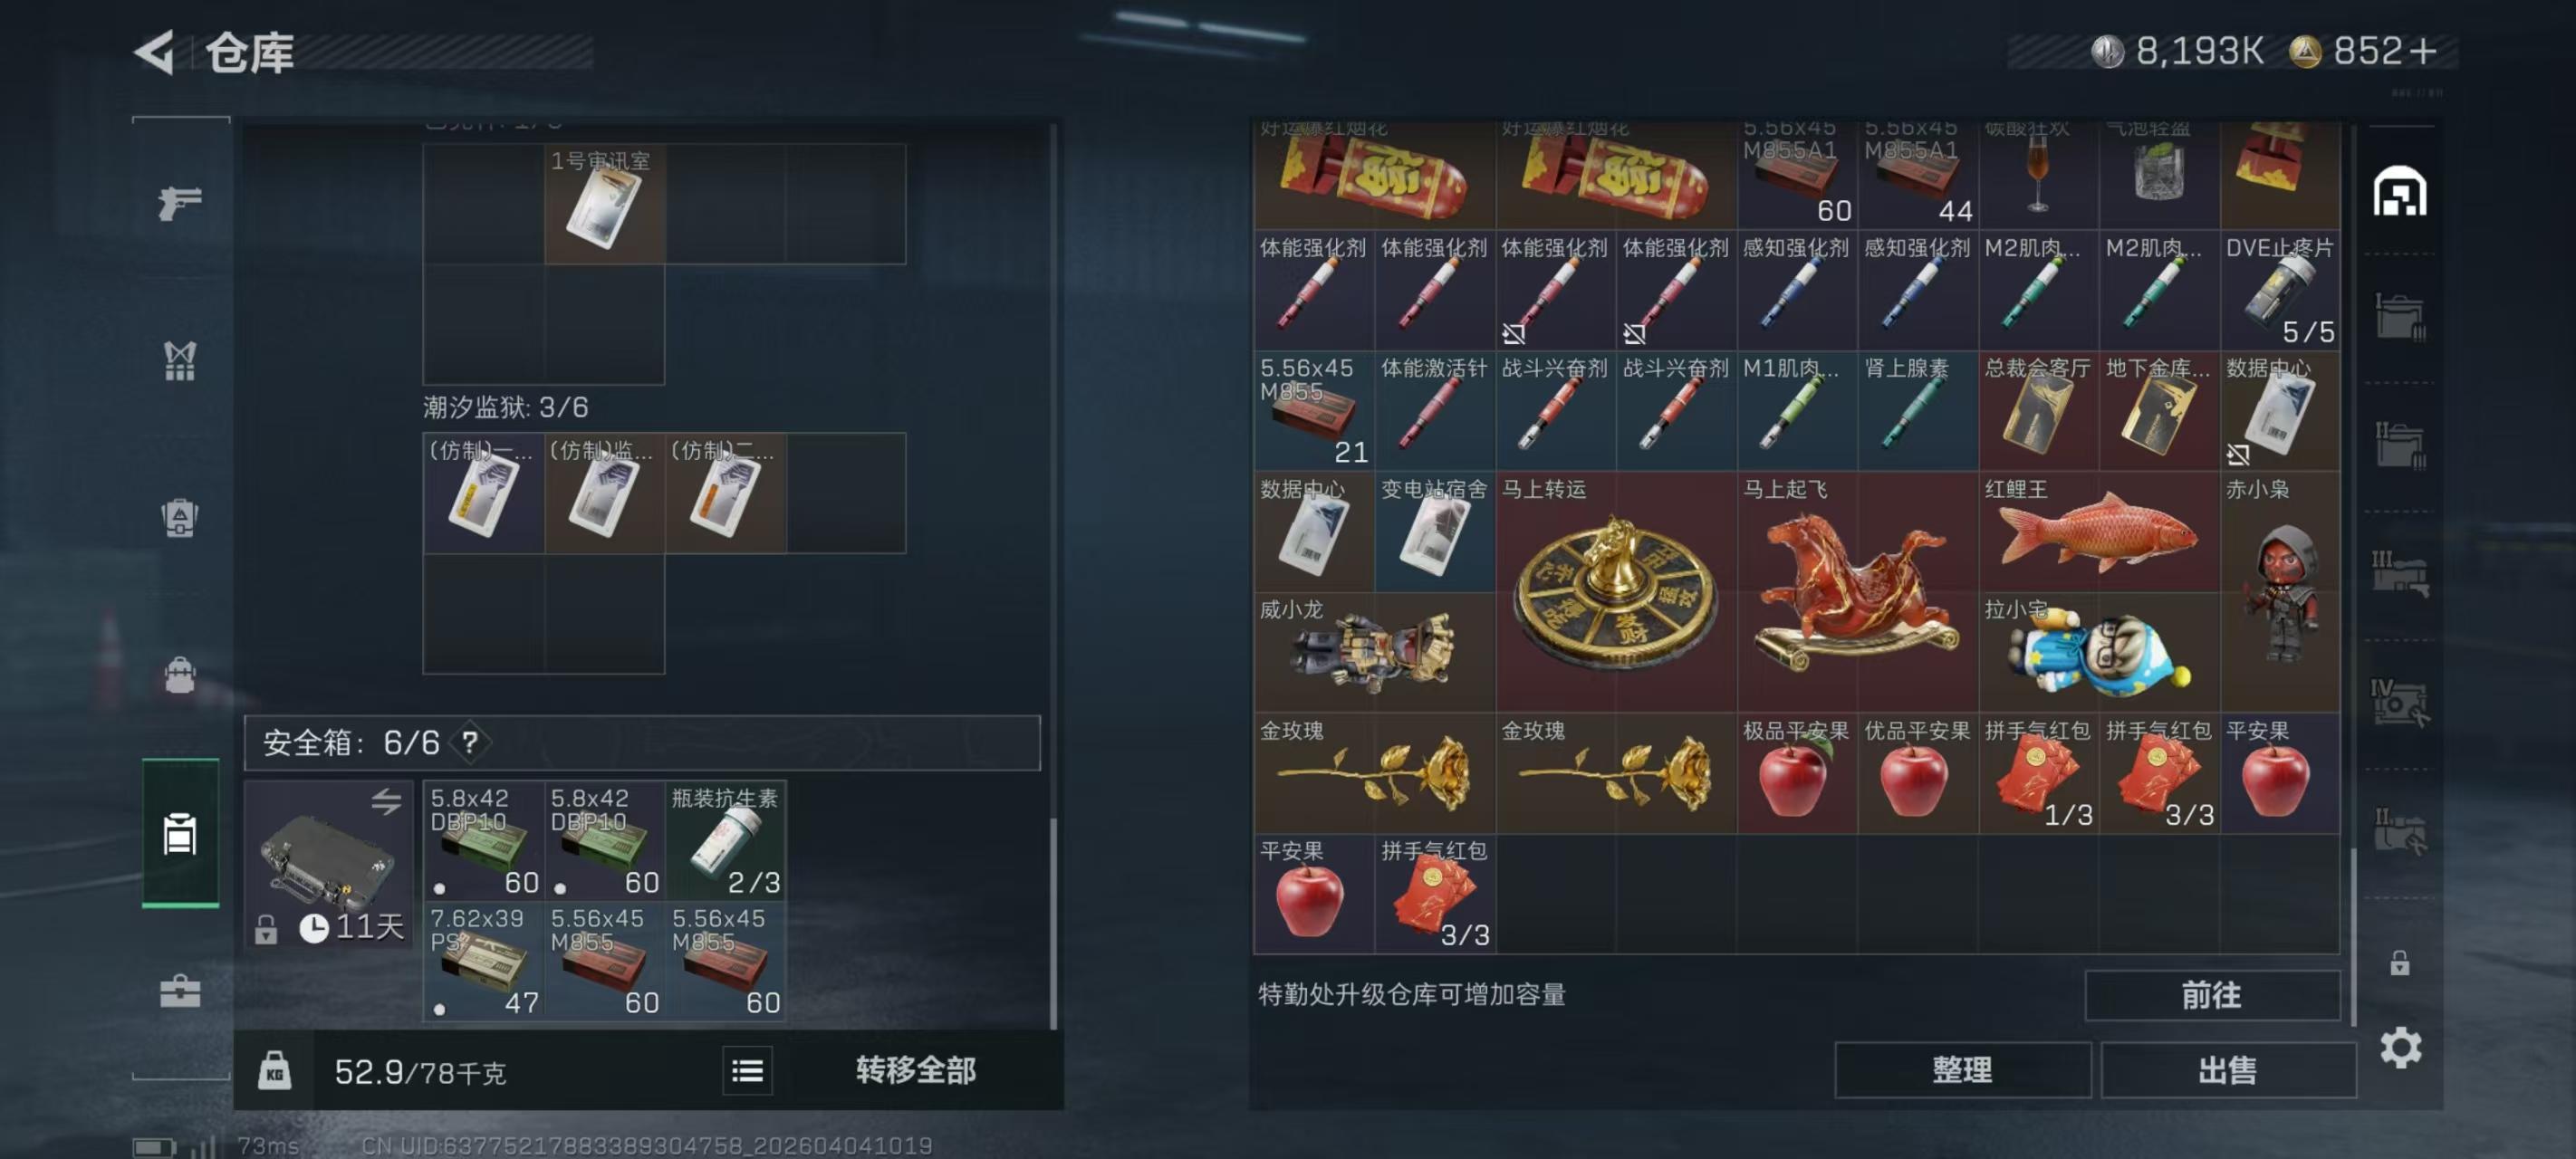The image size is (2576, 1159).
Task: Click the 整理 organize button
Action: 1962,1070
